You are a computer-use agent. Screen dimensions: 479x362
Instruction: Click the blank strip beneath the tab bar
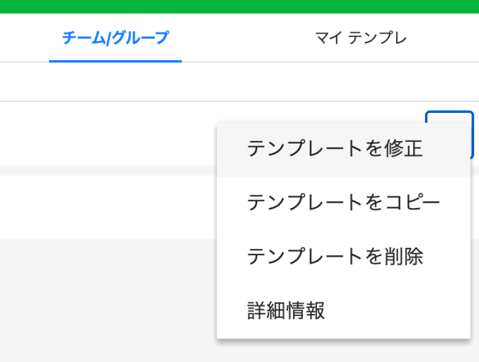coord(239,81)
